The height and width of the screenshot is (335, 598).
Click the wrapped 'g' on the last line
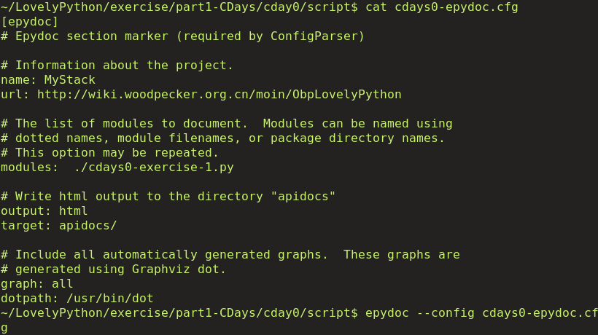(4, 328)
